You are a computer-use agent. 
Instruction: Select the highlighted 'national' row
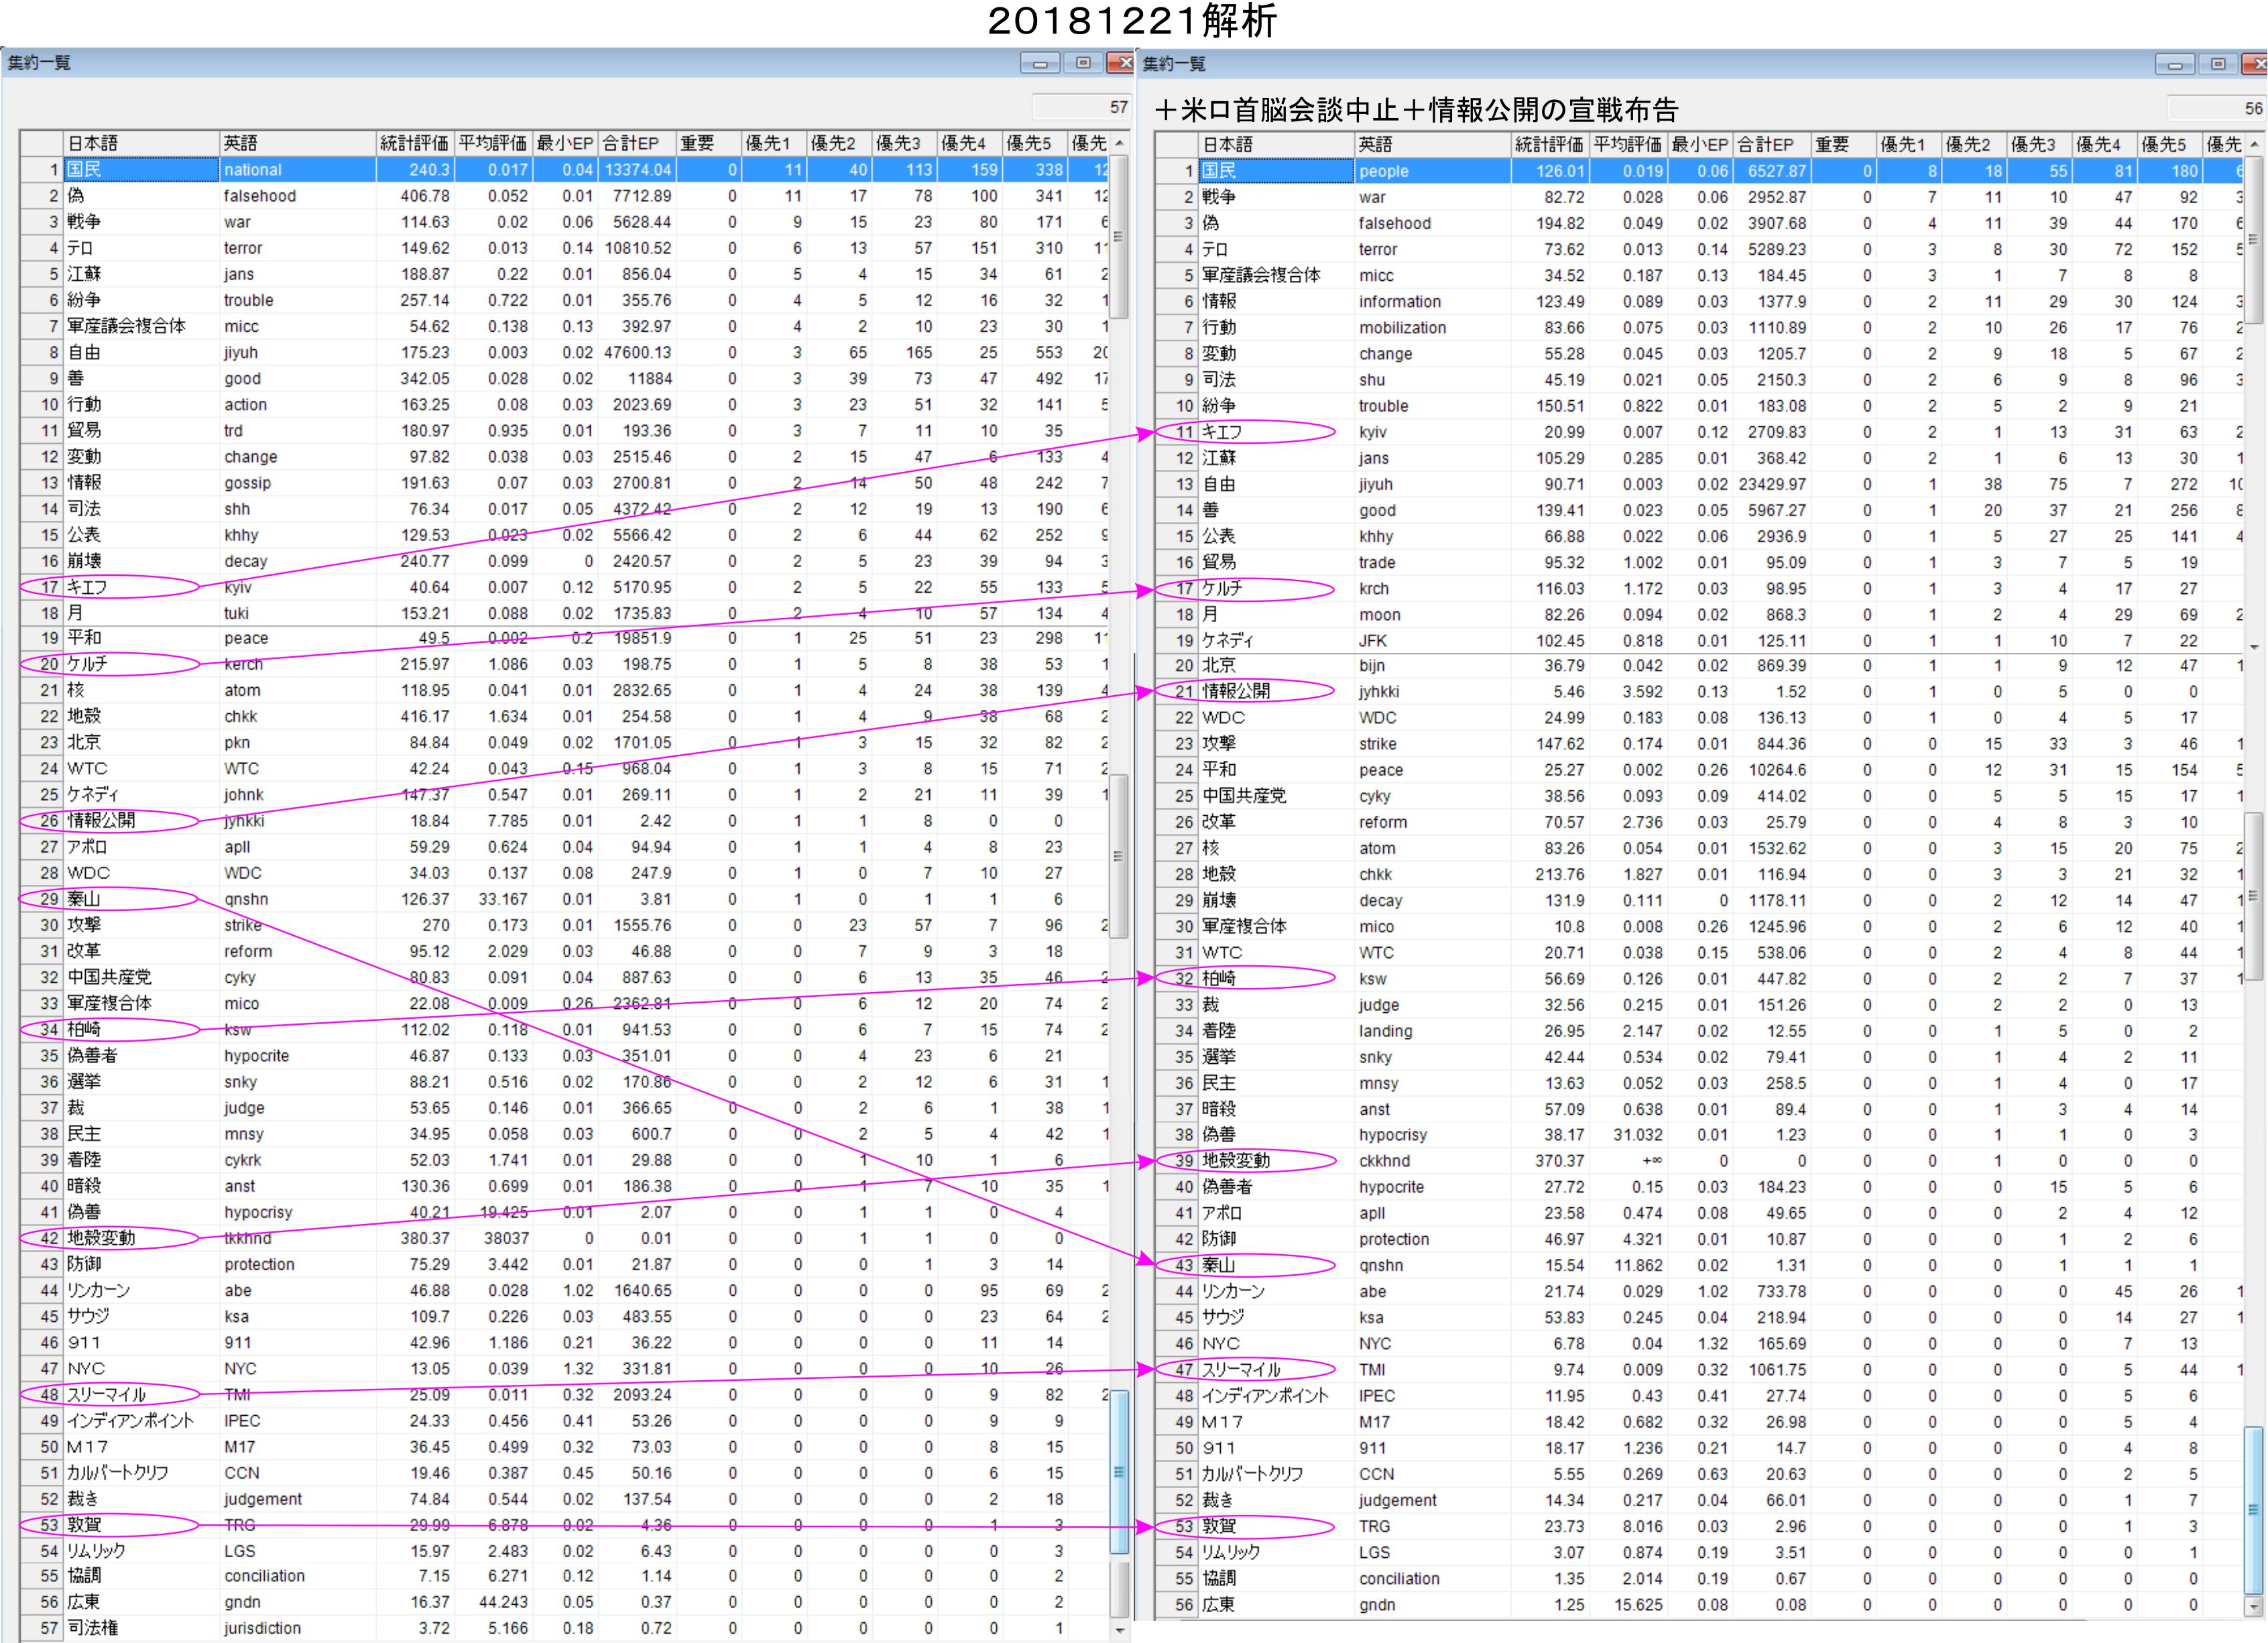[253, 170]
